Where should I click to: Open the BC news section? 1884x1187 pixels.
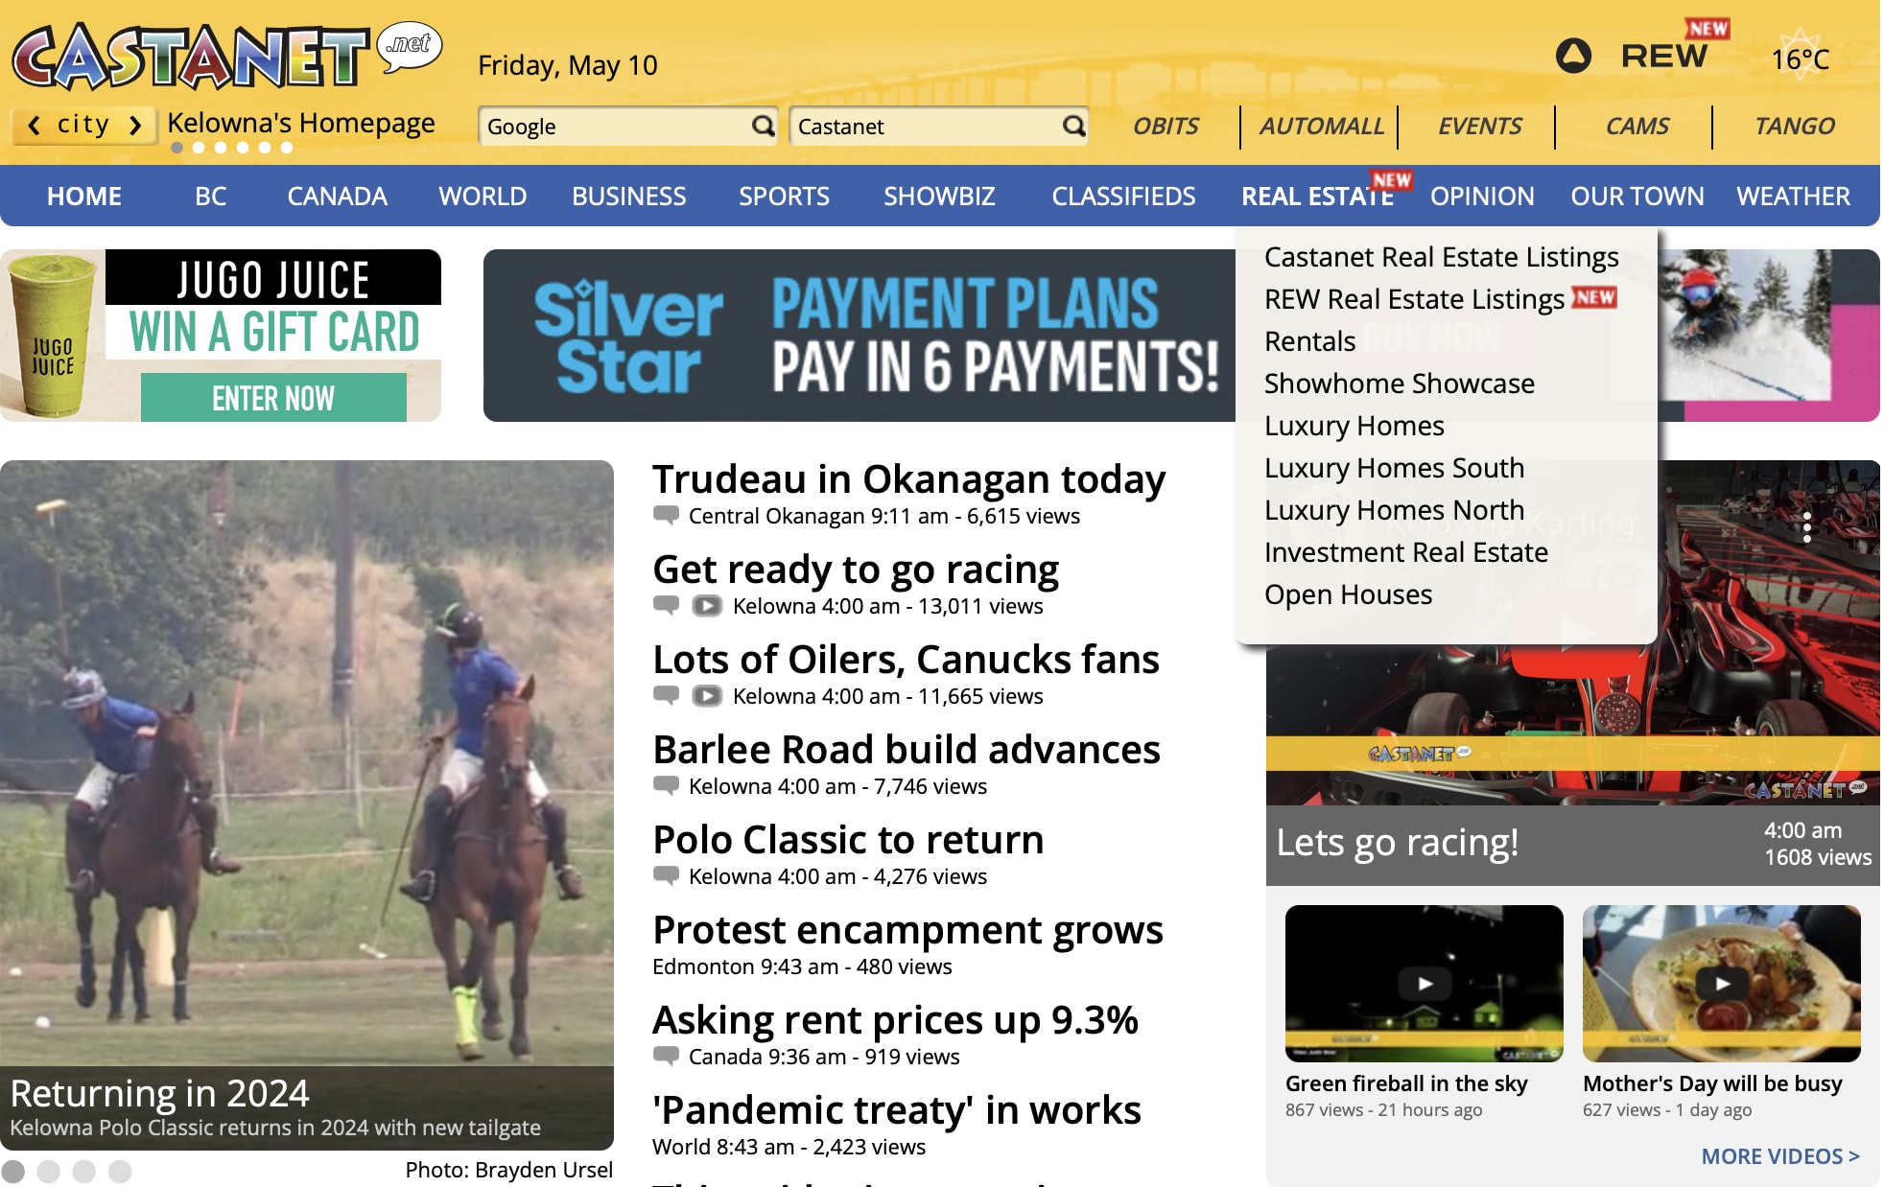pyautogui.click(x=211, y=197)
